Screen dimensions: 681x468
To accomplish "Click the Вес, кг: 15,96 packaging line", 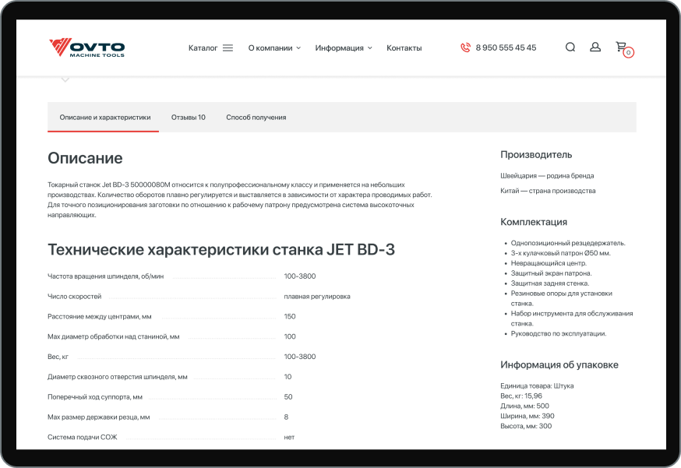I will [x=521, y=396].
